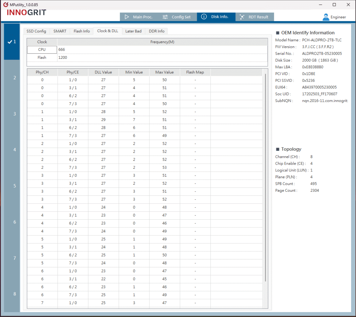Click the Config Set sliders icon
The width and height of the screenshot is (356, 317).
pyautogui.click(x=165, y=17)
